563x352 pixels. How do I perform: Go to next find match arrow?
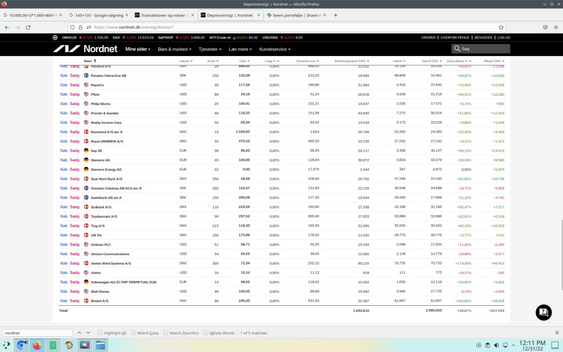(x=88, y=333)
